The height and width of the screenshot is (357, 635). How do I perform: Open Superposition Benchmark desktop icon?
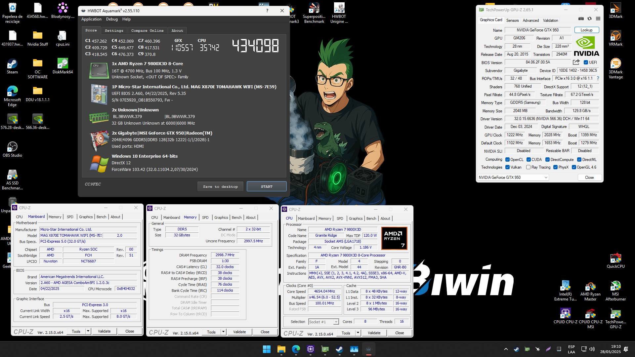(x=314, y=13)
